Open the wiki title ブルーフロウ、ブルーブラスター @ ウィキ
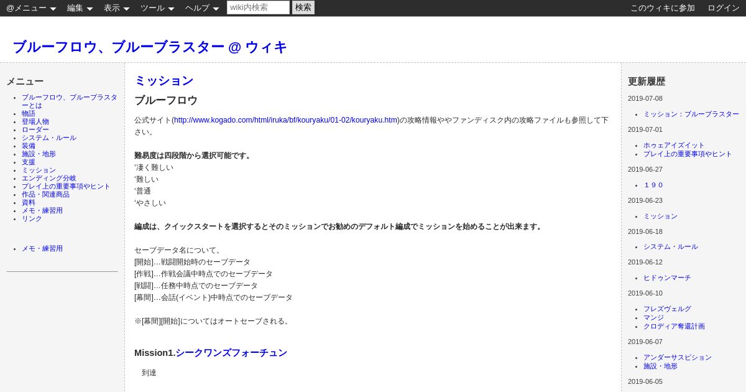 (x=150, y=47)
